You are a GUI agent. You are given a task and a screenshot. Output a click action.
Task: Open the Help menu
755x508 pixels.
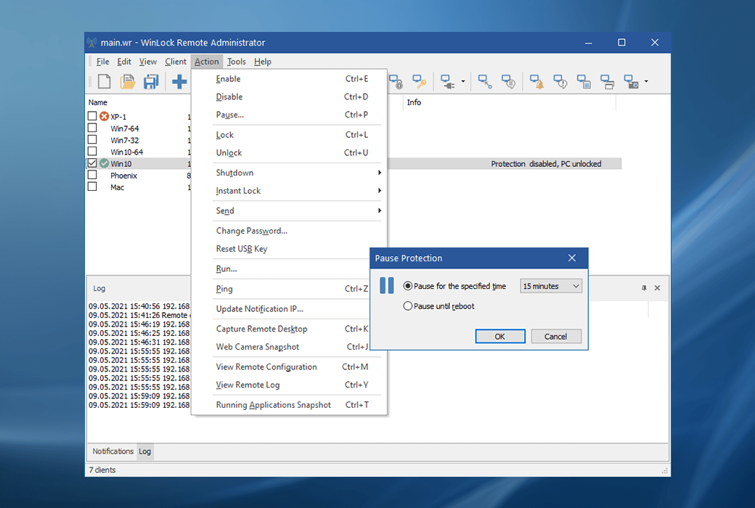[262, 62]
